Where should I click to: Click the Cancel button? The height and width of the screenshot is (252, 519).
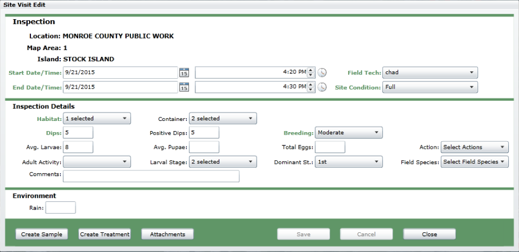366,234
